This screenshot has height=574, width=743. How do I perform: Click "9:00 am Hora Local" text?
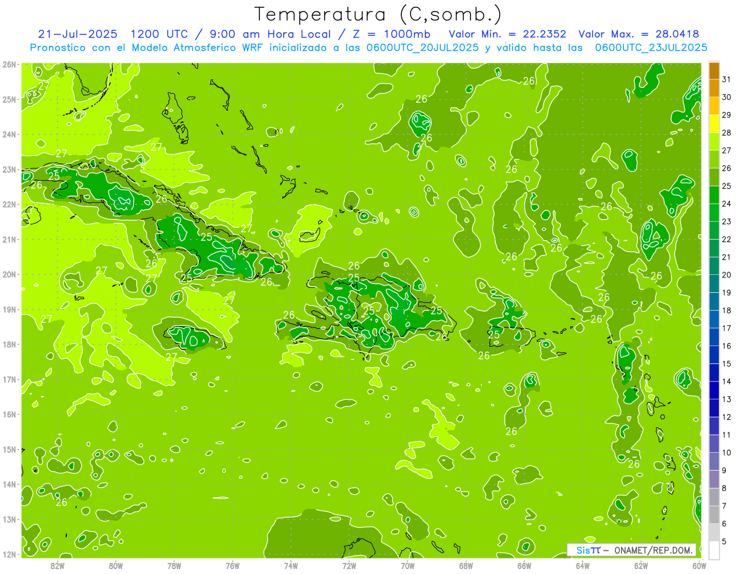[x=271, y=34]
